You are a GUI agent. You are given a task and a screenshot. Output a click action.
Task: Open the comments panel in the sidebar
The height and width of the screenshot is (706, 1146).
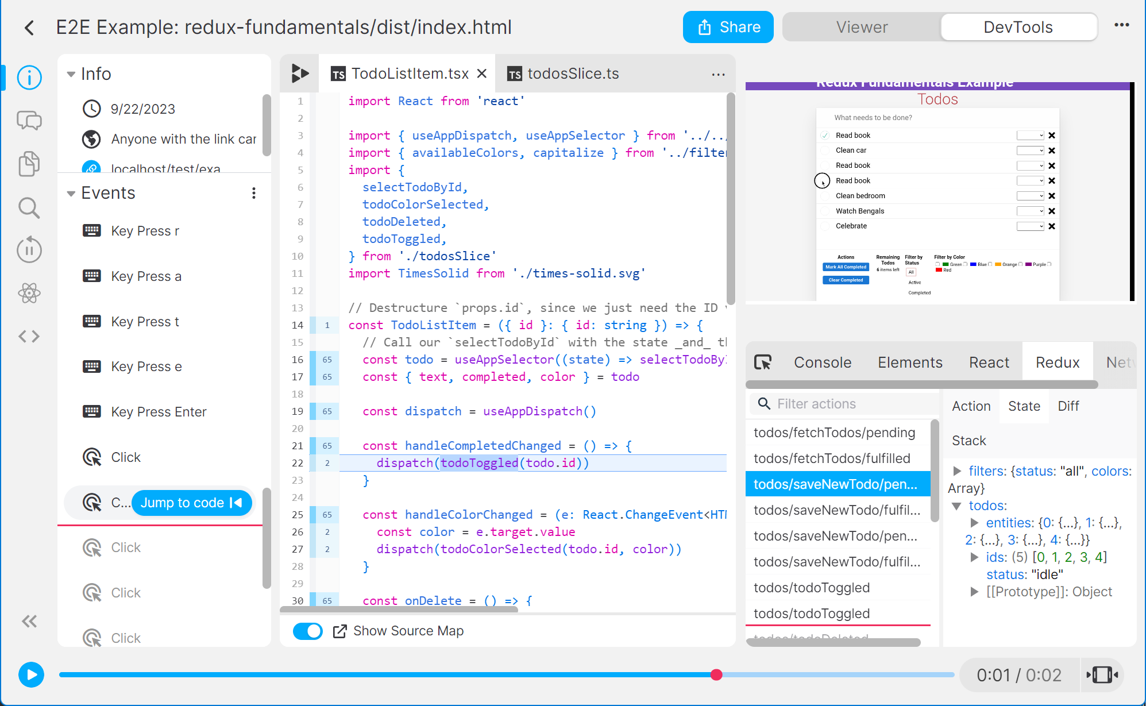click(29, 121)
